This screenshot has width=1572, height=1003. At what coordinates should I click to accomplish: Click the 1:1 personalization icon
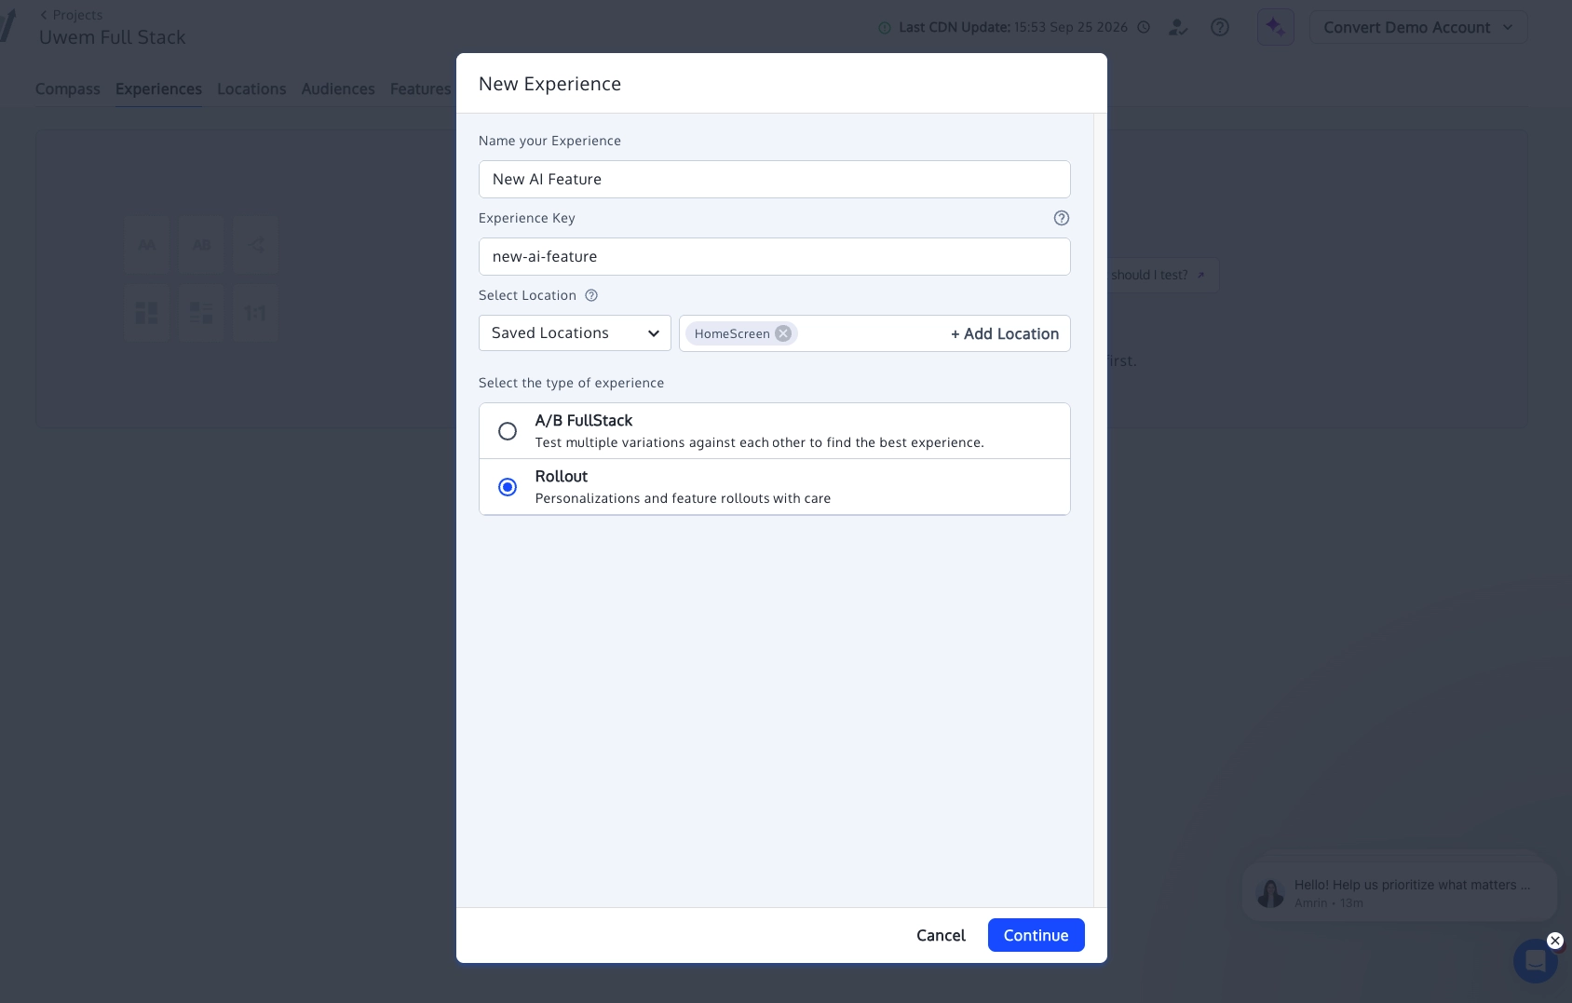pos(255,313)
